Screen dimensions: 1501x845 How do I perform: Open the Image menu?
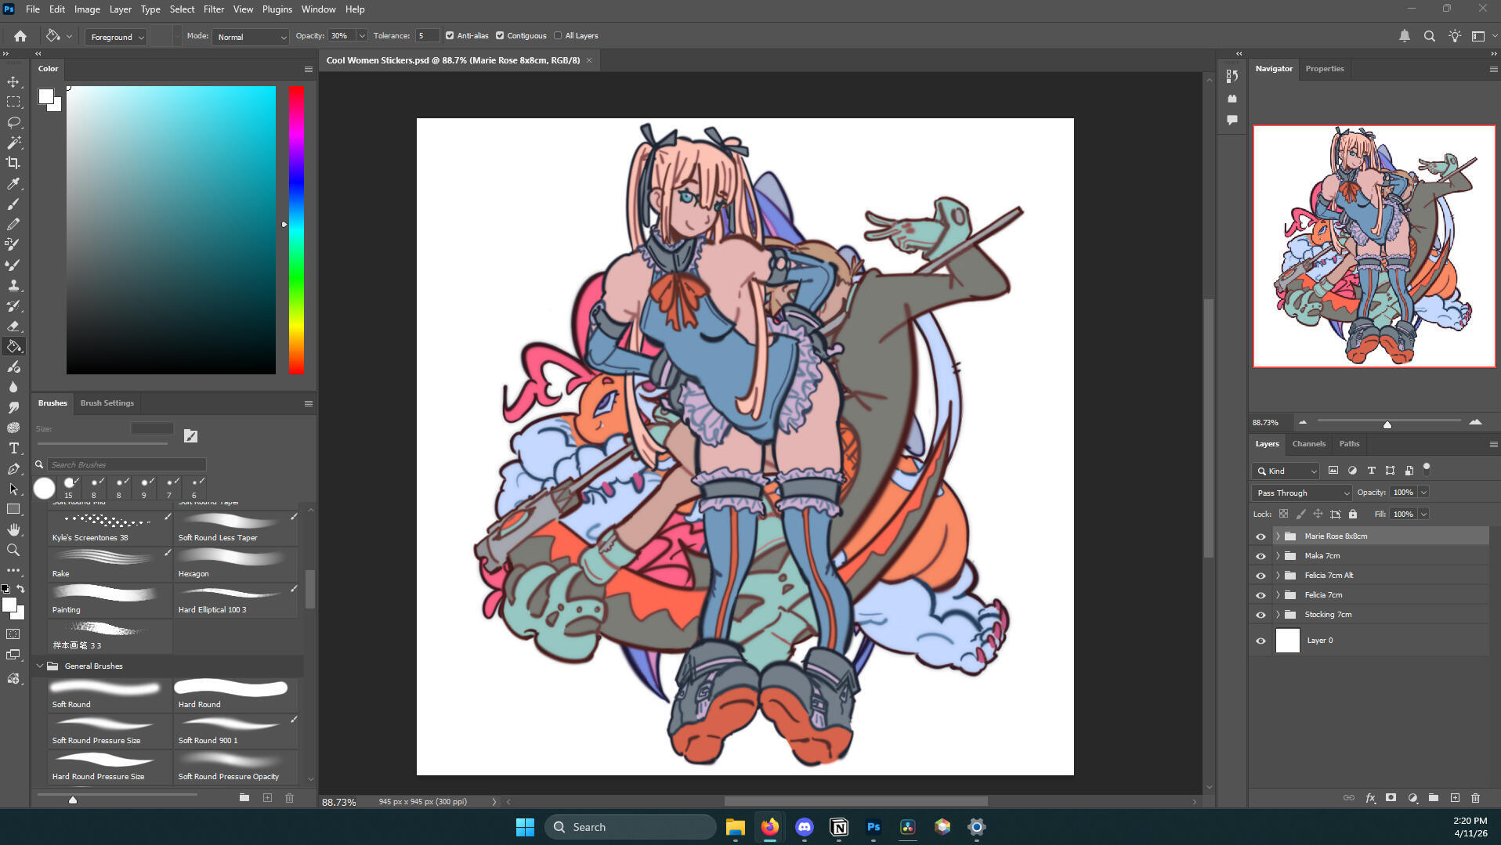click(x=87, y=9)
